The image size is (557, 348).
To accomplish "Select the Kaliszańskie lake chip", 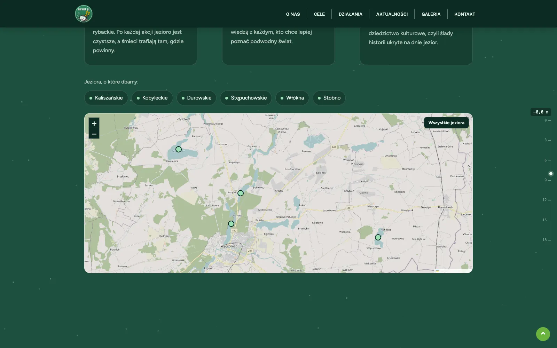I will click(x=106, y=98).
